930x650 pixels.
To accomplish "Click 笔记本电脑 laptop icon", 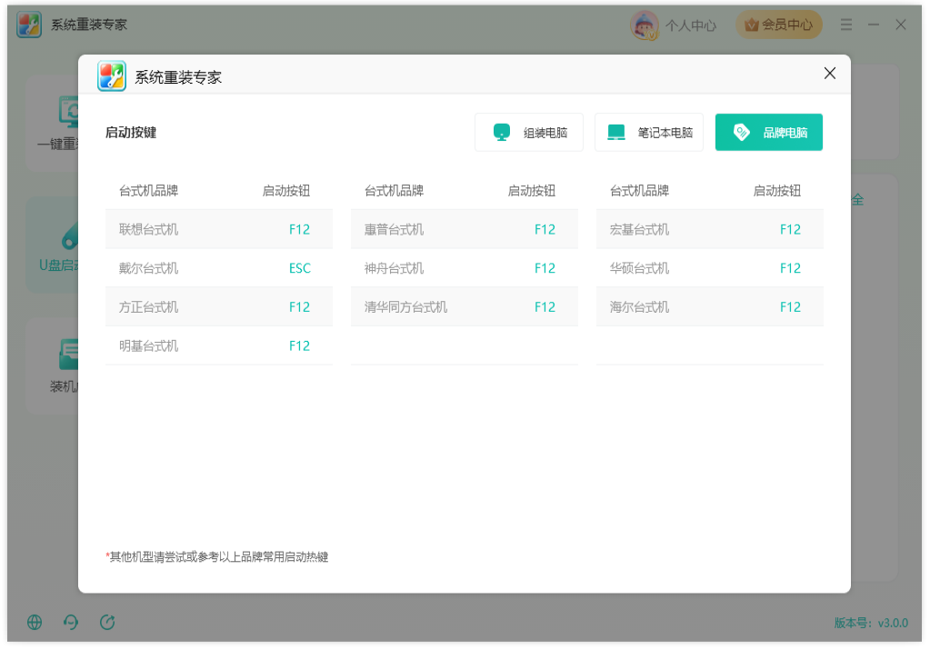I will pyautogui.click(x=616, y=132).
